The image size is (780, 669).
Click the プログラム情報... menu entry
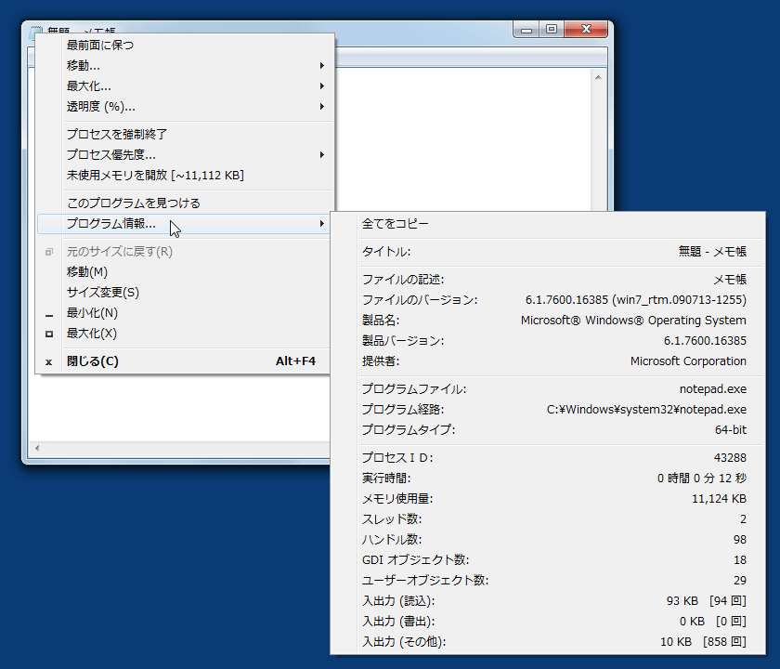coord(185,224)
